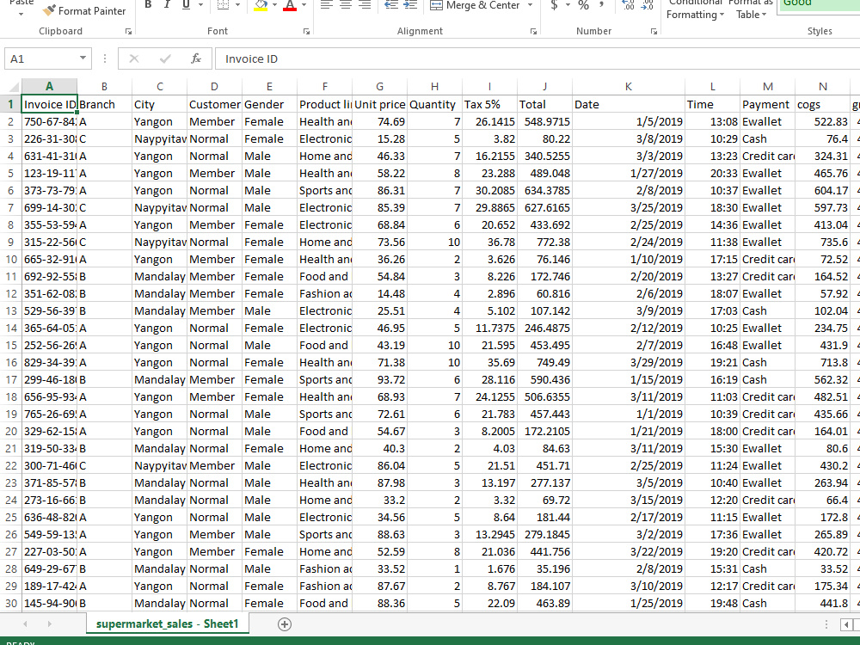Image resolution: width=860 pixels, height=645 pixels.
Task: Open the Font Color dropdown arrow
Action: 304,5
